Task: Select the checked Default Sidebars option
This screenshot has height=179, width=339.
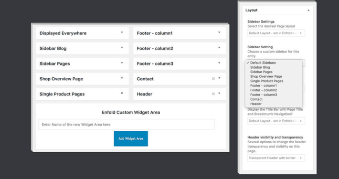Action: (x=263, y=63)
